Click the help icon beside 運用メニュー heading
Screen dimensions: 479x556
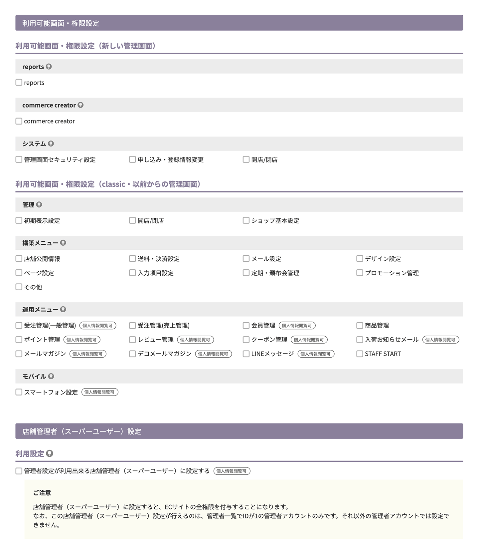[63, 309]
